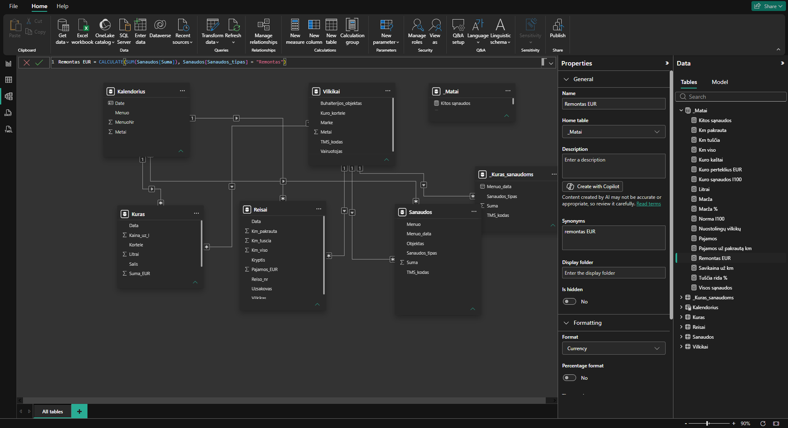
Task: Click the Share button
Action: pos(768,6)
